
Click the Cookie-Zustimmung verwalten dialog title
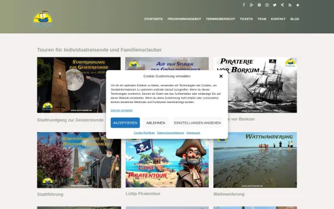tap(167, 76)
